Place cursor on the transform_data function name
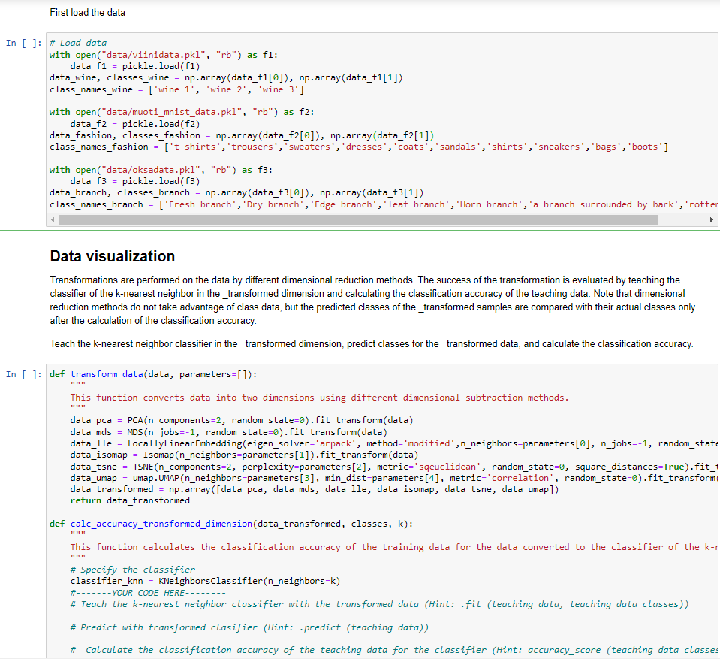Viewport: 720px width, 659px height. (x=106, y=373)
